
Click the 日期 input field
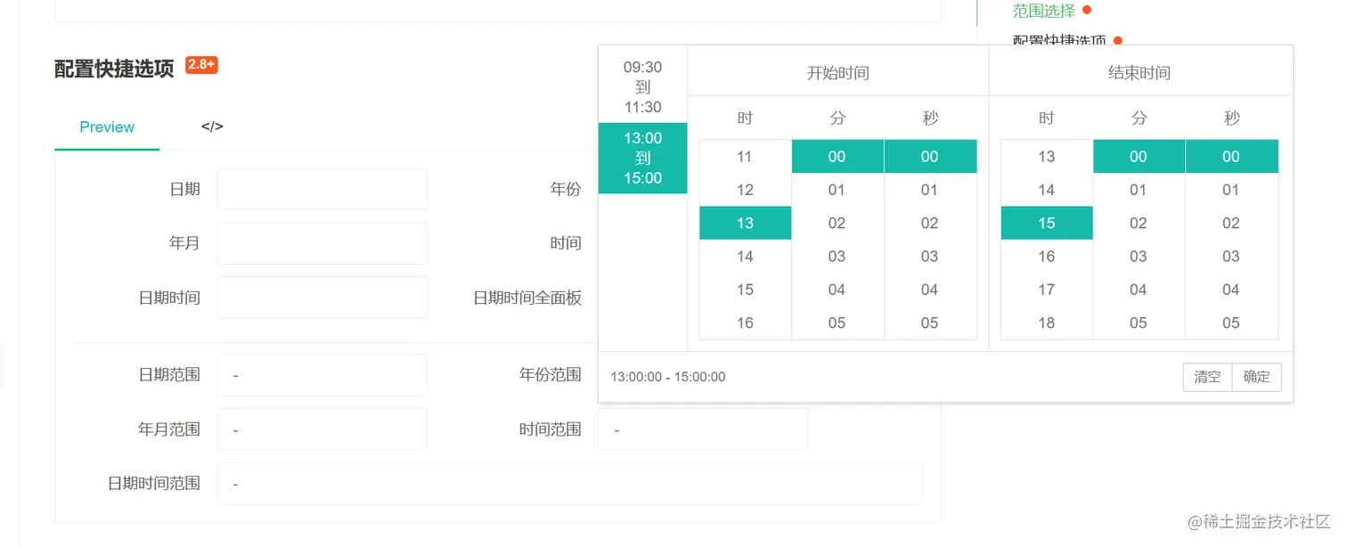(x=322, y=189)
